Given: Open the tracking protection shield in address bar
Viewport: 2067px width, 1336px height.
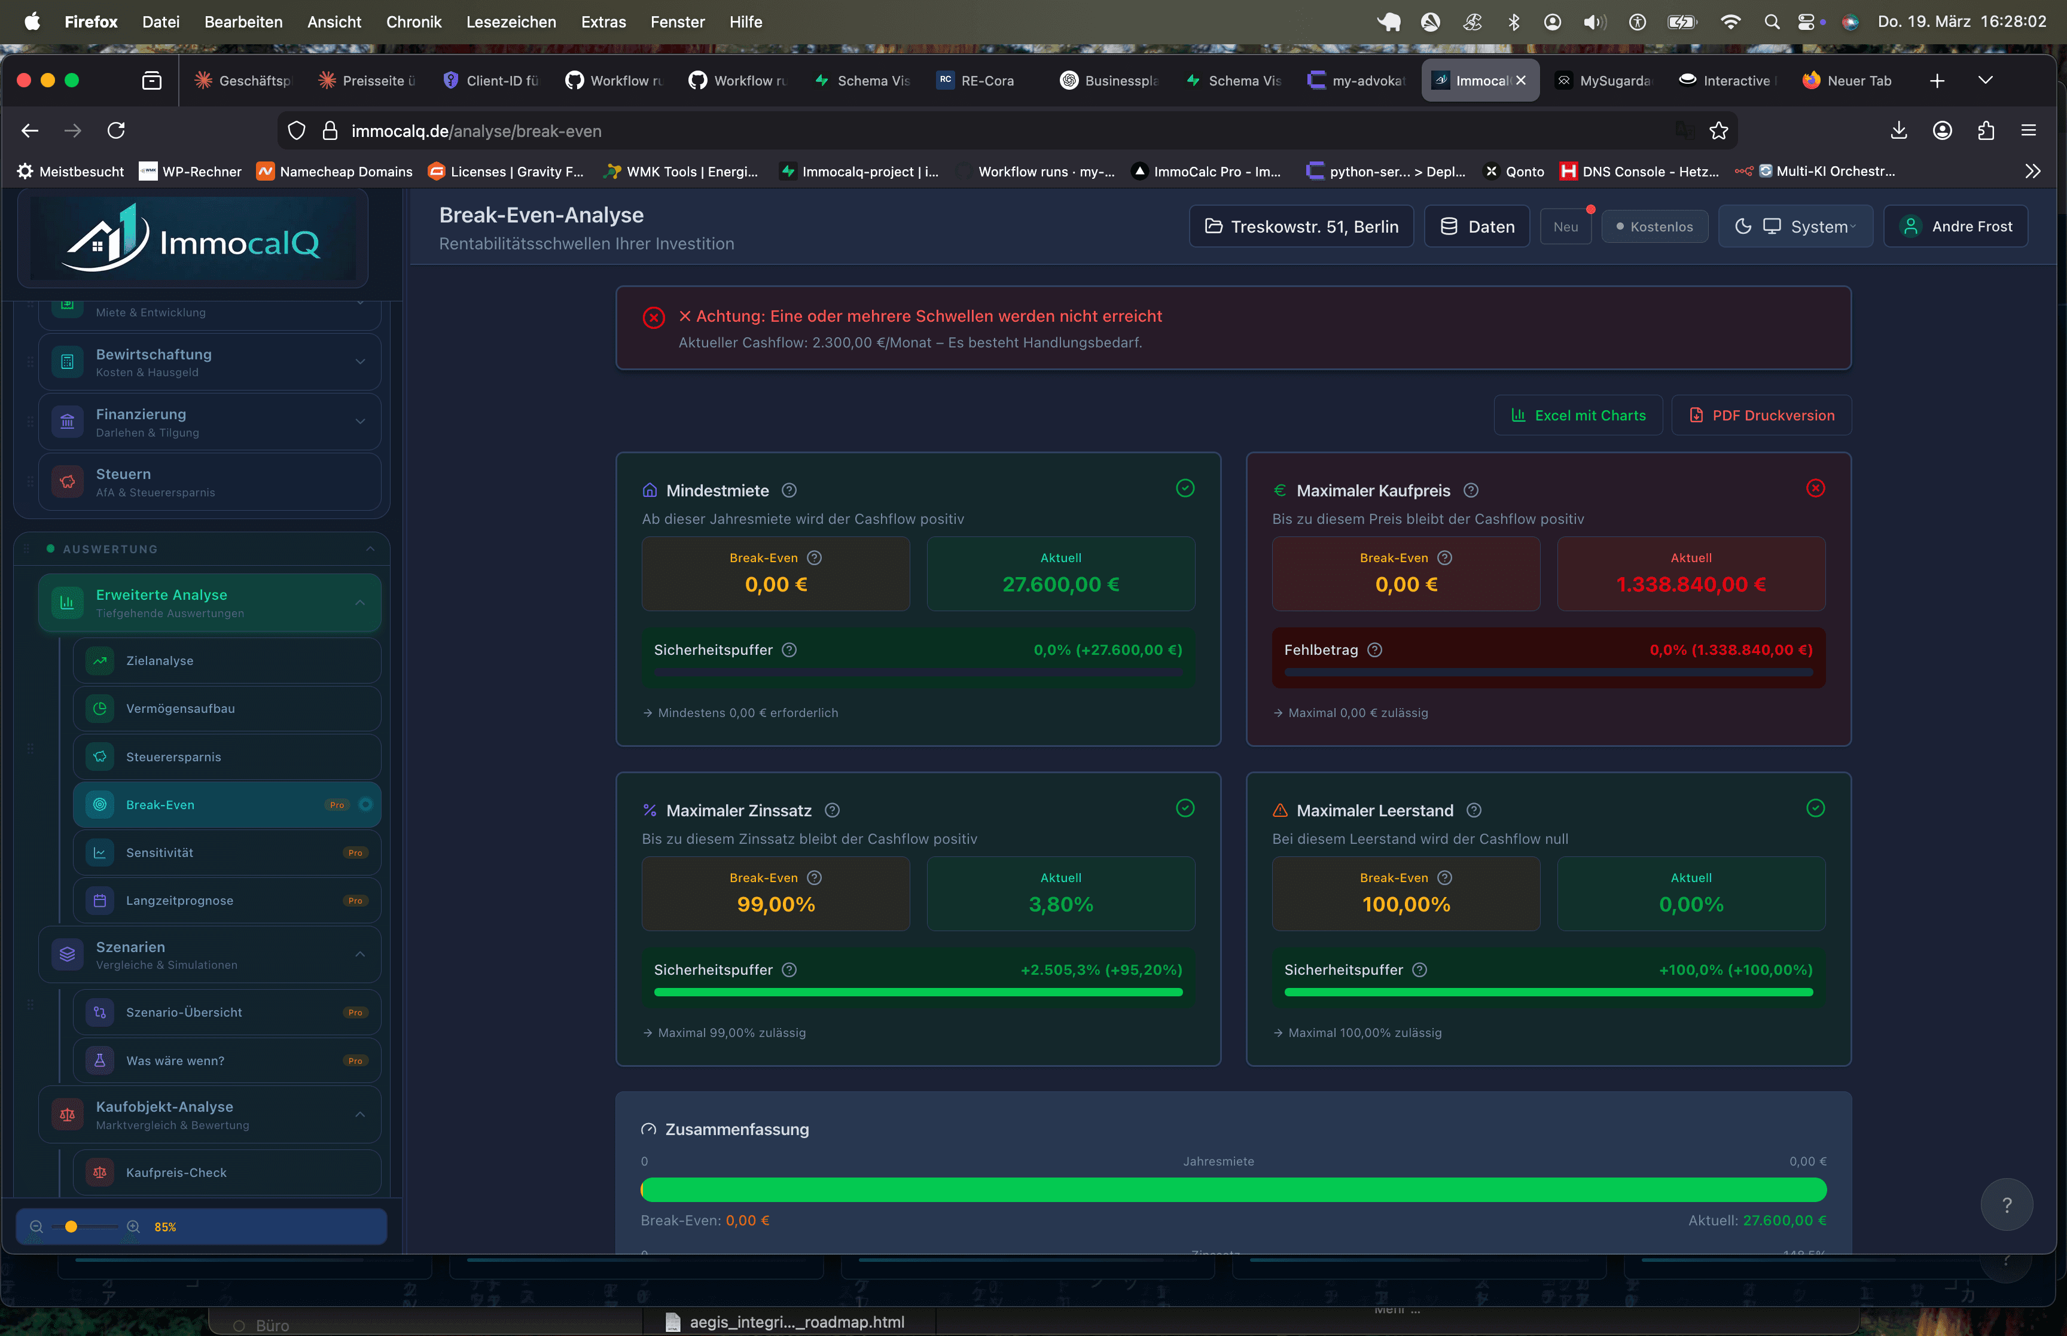Looking at the screenshot, I should click(297, 131).
